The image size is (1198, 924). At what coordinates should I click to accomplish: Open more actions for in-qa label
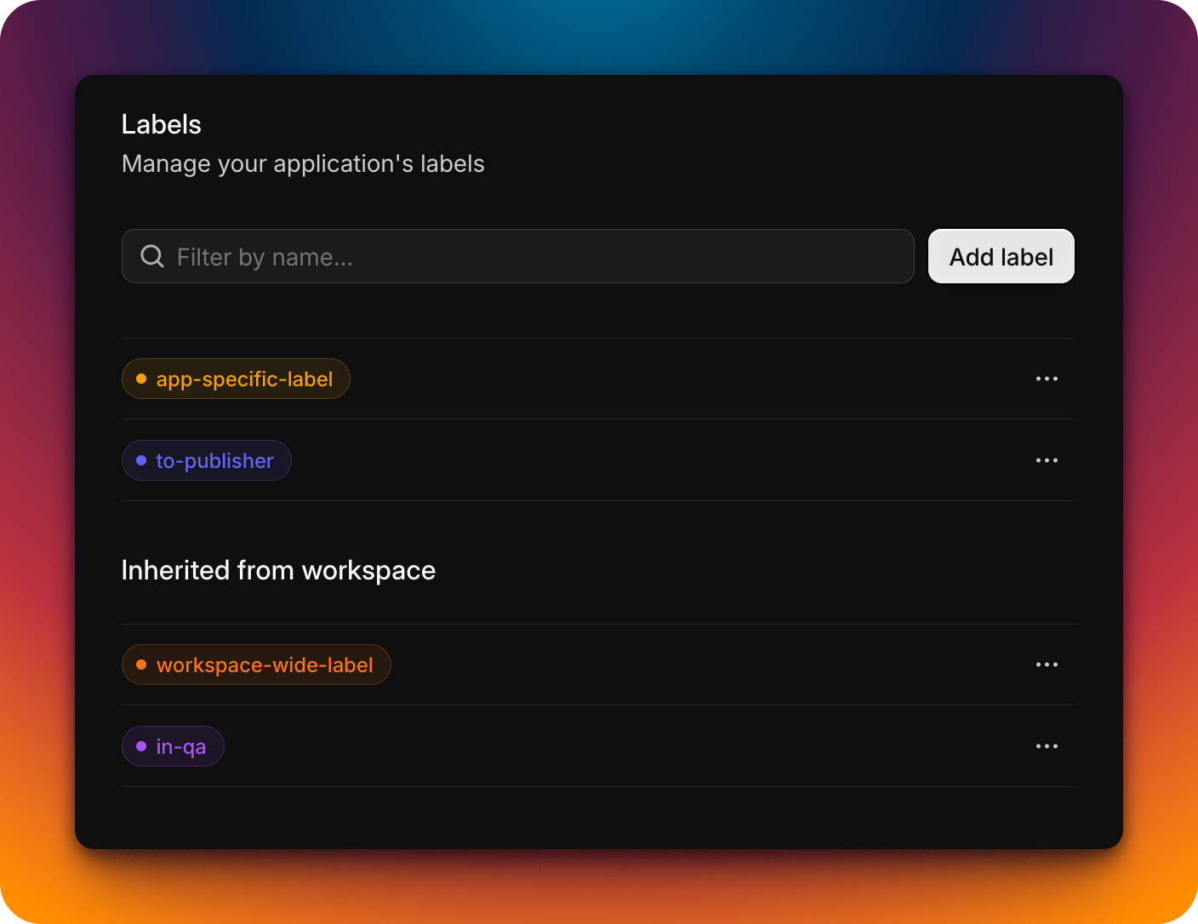coord(1047,746)
